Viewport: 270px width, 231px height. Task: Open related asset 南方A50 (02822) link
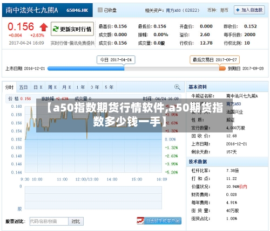tap(183, 10)
